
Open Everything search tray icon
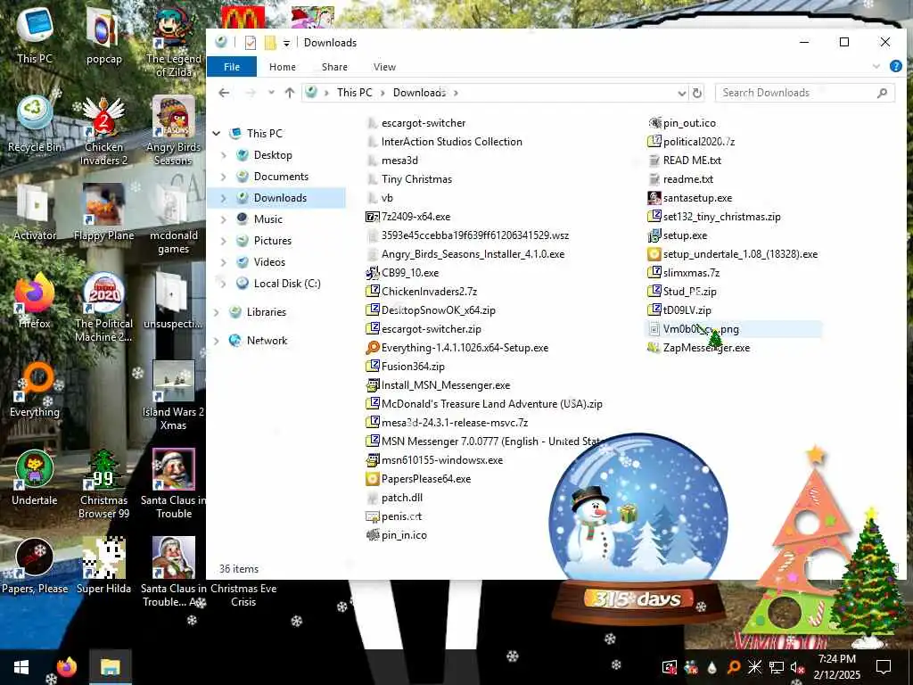pyautogui.click(x=734, y=667)
